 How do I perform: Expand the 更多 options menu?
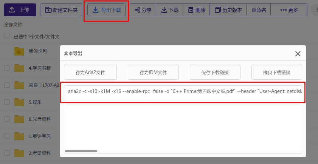click(x=289, y=10)
